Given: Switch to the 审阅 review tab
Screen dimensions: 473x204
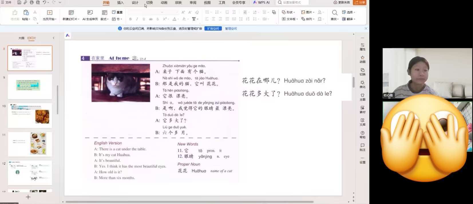Looking at the screenshot, I should [193, 3].
